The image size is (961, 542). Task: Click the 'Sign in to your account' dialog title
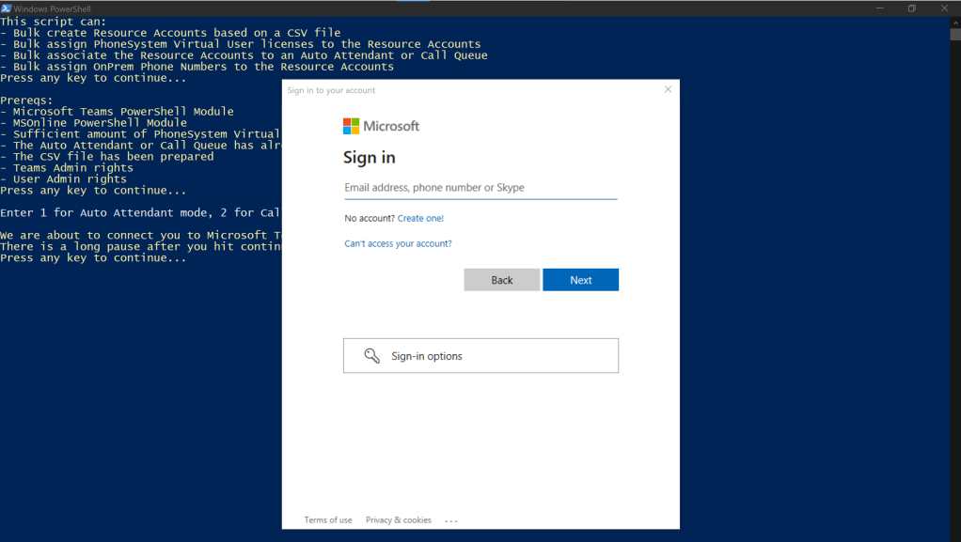331,90
